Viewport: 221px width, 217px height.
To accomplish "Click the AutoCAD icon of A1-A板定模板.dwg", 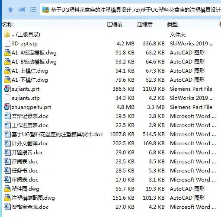I will [7, 53].
